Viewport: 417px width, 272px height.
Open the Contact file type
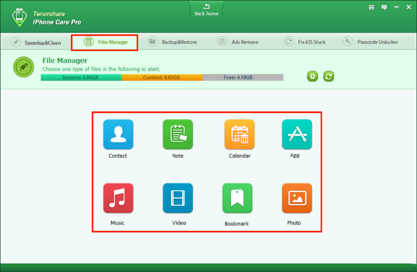coord(118,135)
